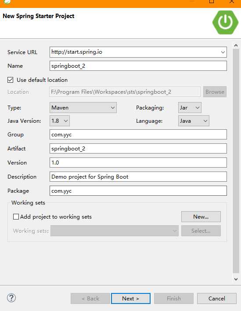The image size is (241, 311).
Task: Click the Spring leaf title bar icon
Action: (7, 2)
